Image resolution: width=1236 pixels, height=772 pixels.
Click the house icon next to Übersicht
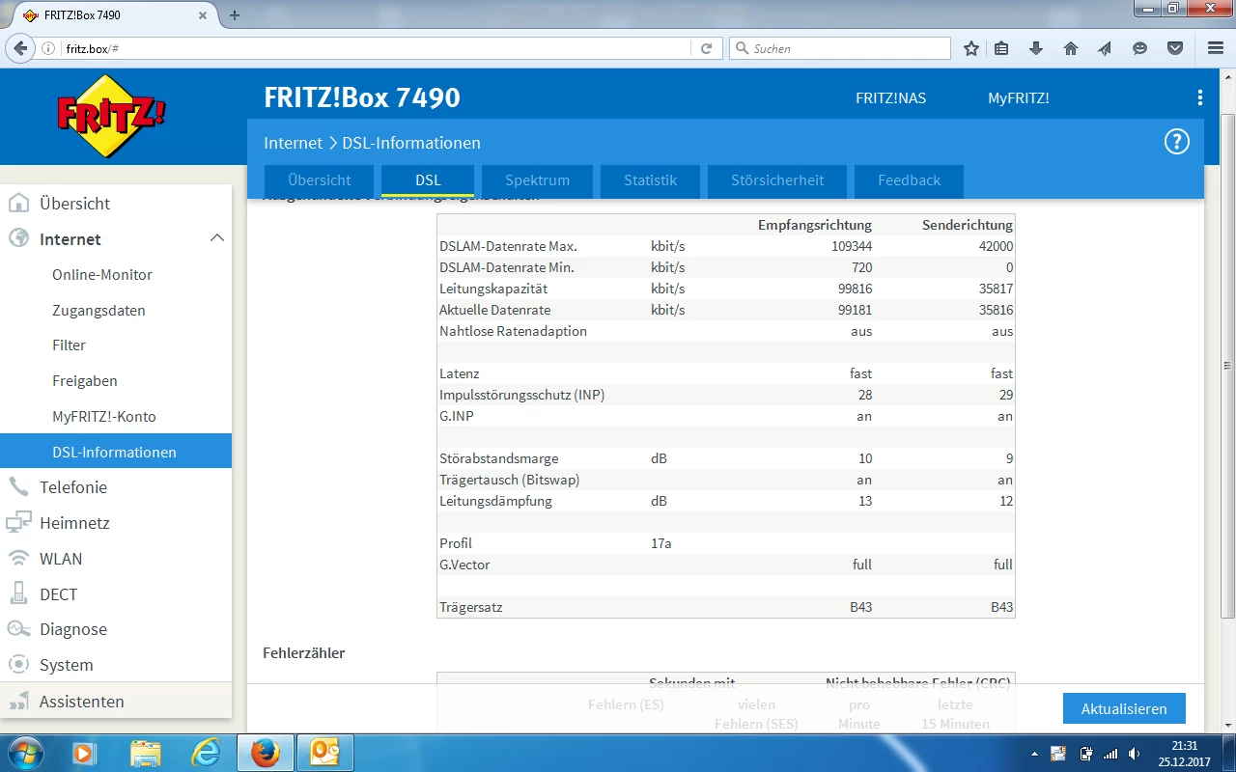18,204
